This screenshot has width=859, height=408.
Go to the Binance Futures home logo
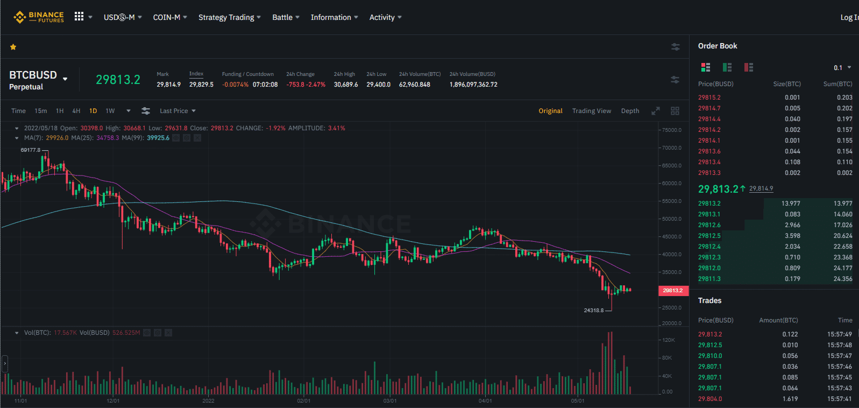coord(39,17)
